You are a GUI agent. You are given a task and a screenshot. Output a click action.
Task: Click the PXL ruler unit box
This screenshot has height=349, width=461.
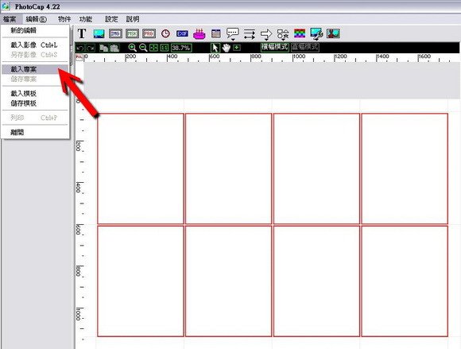[79, 57]
